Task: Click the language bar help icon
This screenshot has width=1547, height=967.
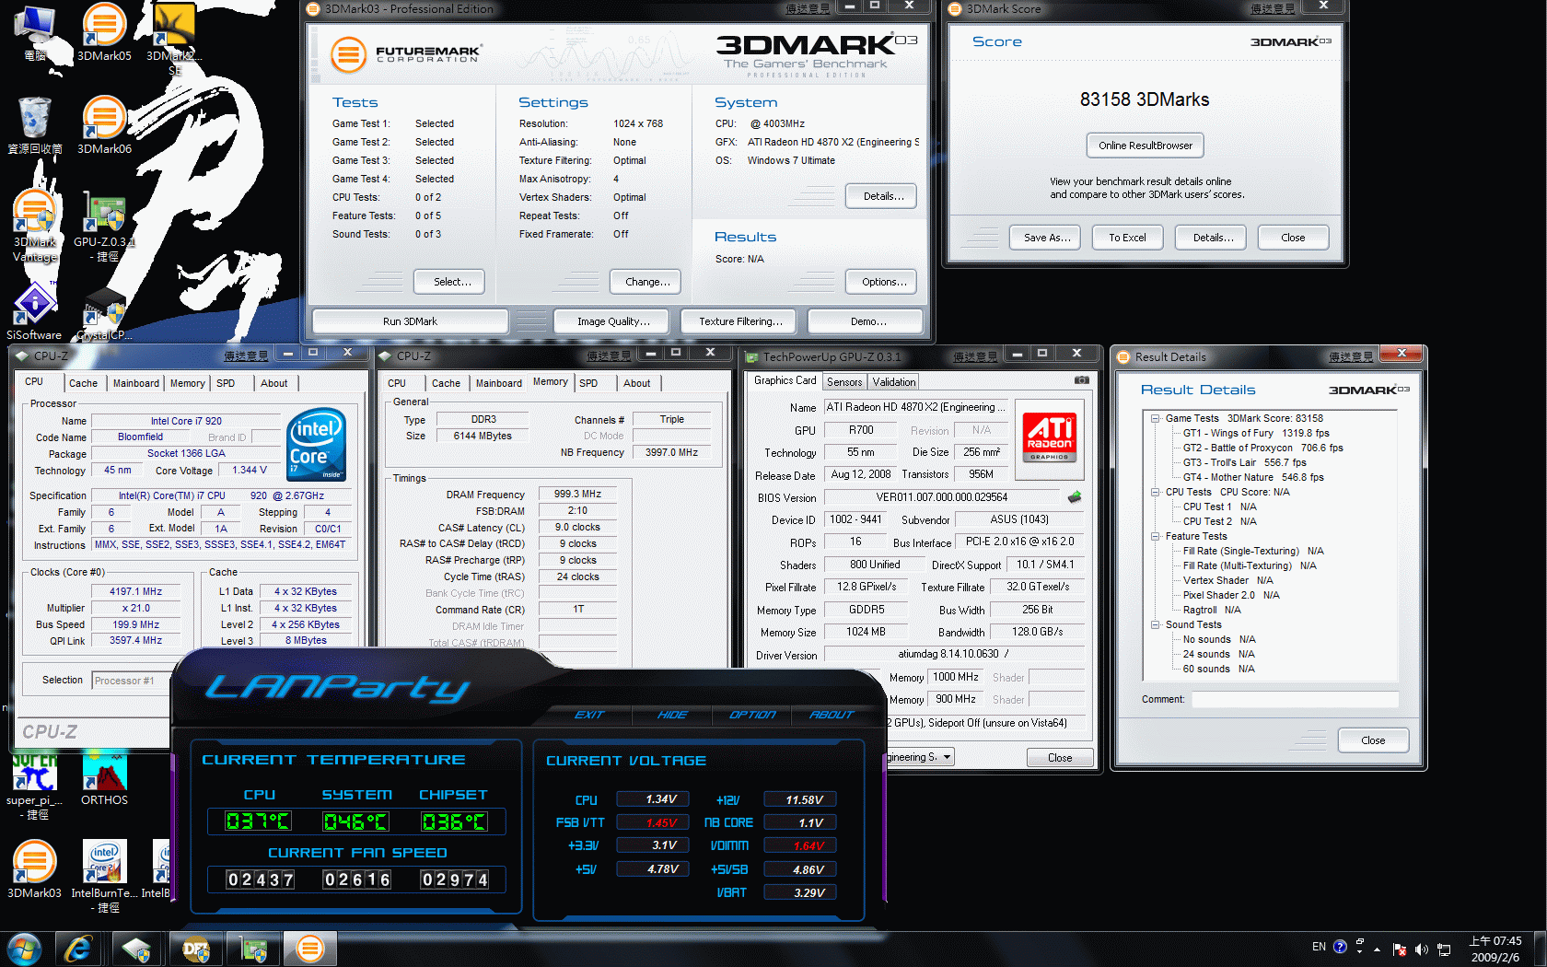Action: pyautogui.click(x=1340, y=946)
